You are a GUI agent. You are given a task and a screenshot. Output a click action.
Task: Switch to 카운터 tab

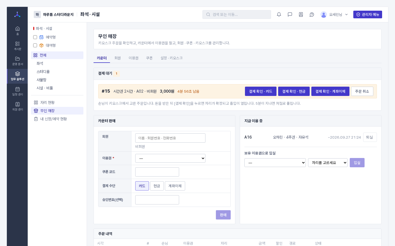click(102, 58)
